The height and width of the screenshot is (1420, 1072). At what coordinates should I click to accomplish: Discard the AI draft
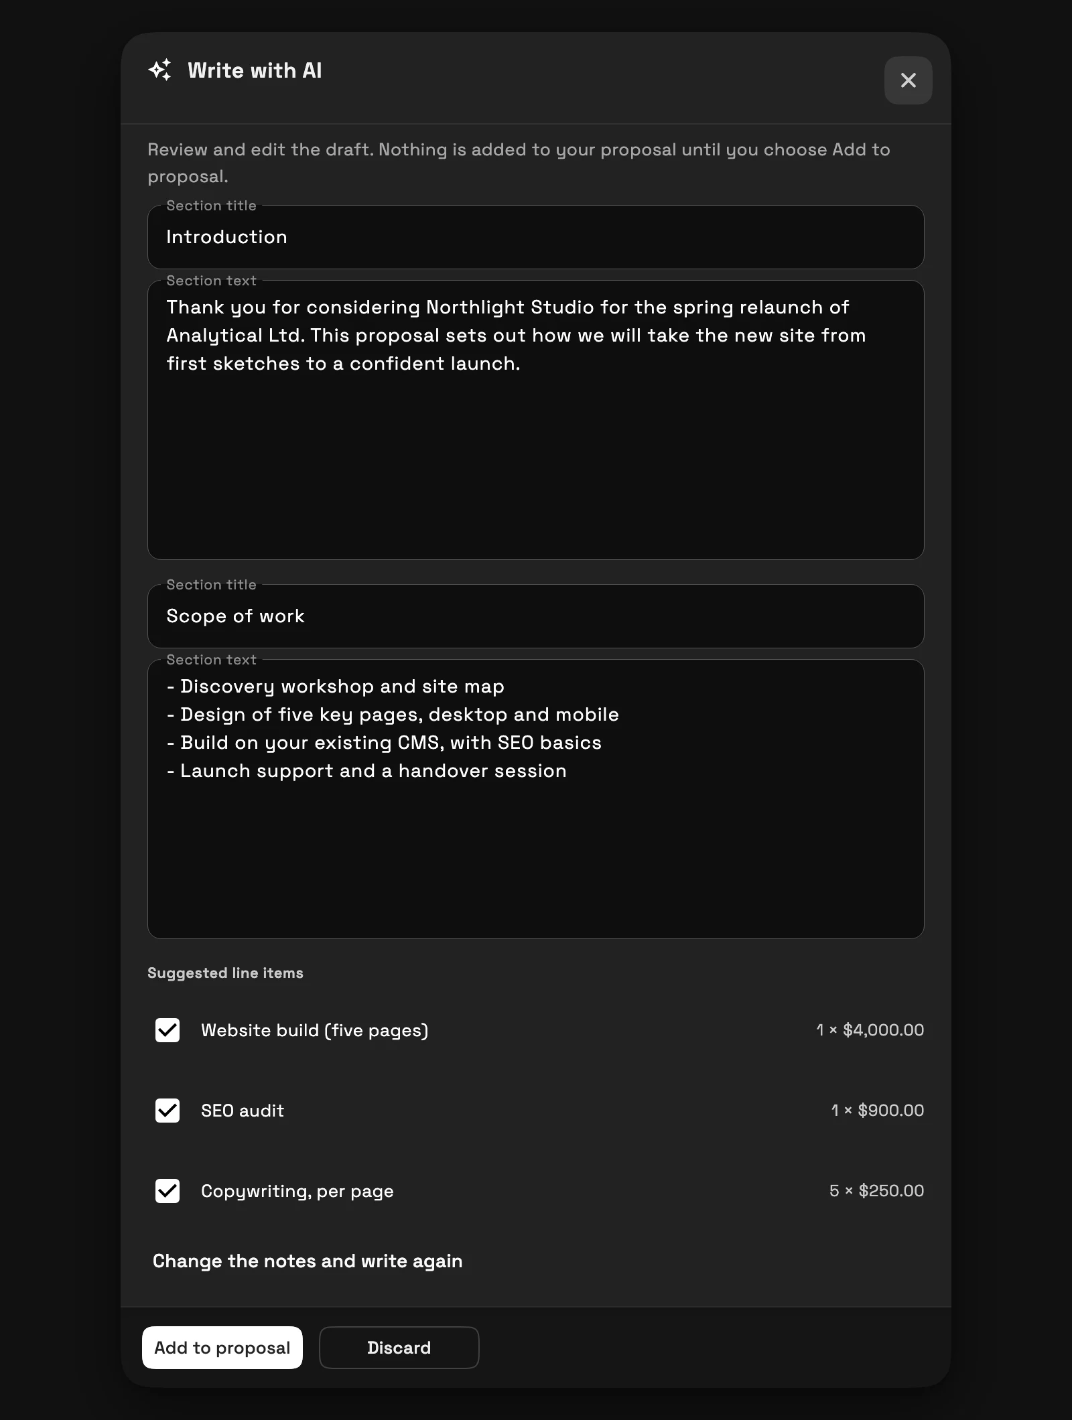click(x=399, y=1348)
